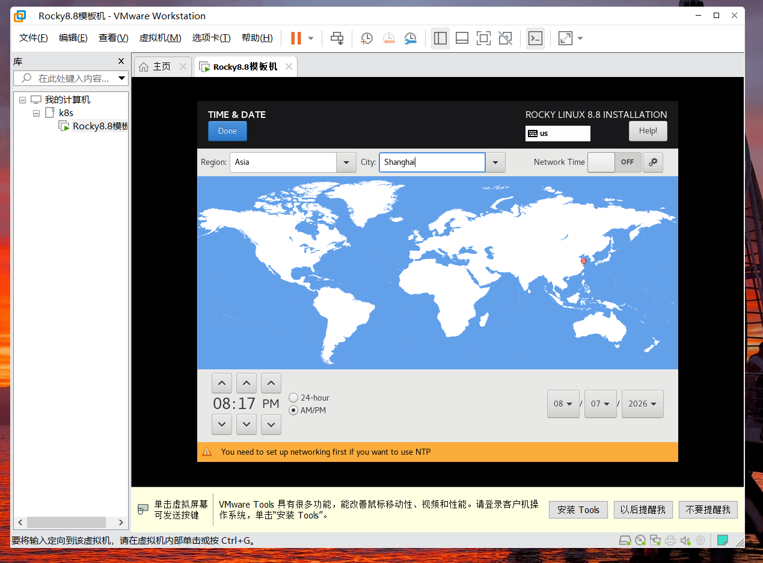The image size is (763, 563).
Task: Open the City dropdown arrow
Action: click(x=495, y=162)
